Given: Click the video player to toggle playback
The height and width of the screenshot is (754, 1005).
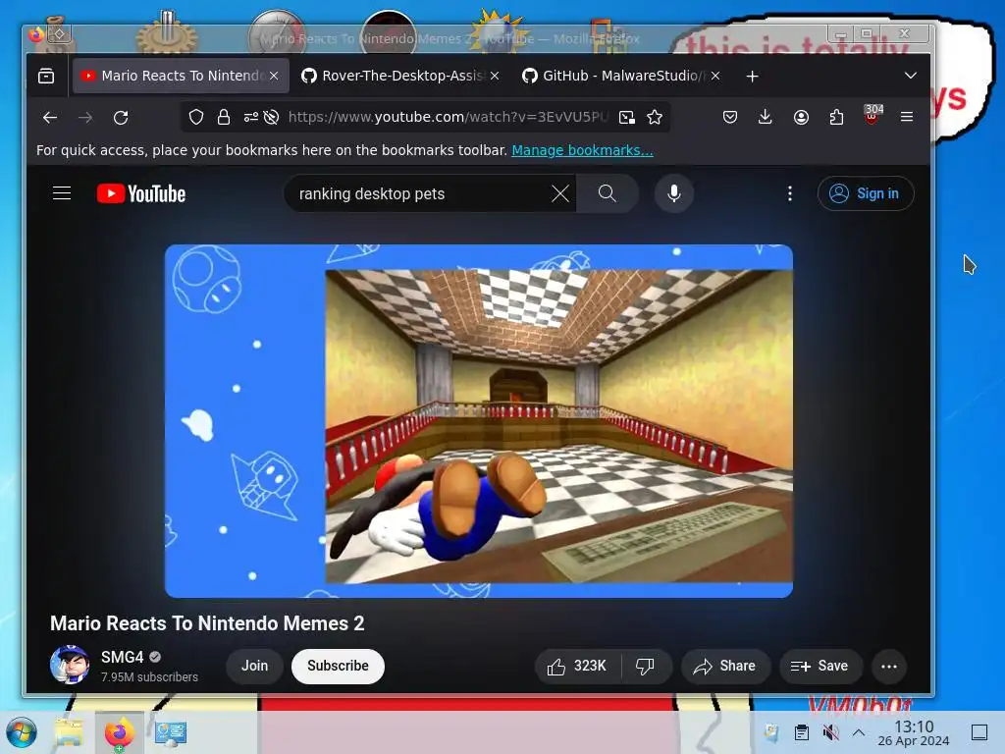Looking at the screenshot, I should pyautogui.click(x=479, y=421).
